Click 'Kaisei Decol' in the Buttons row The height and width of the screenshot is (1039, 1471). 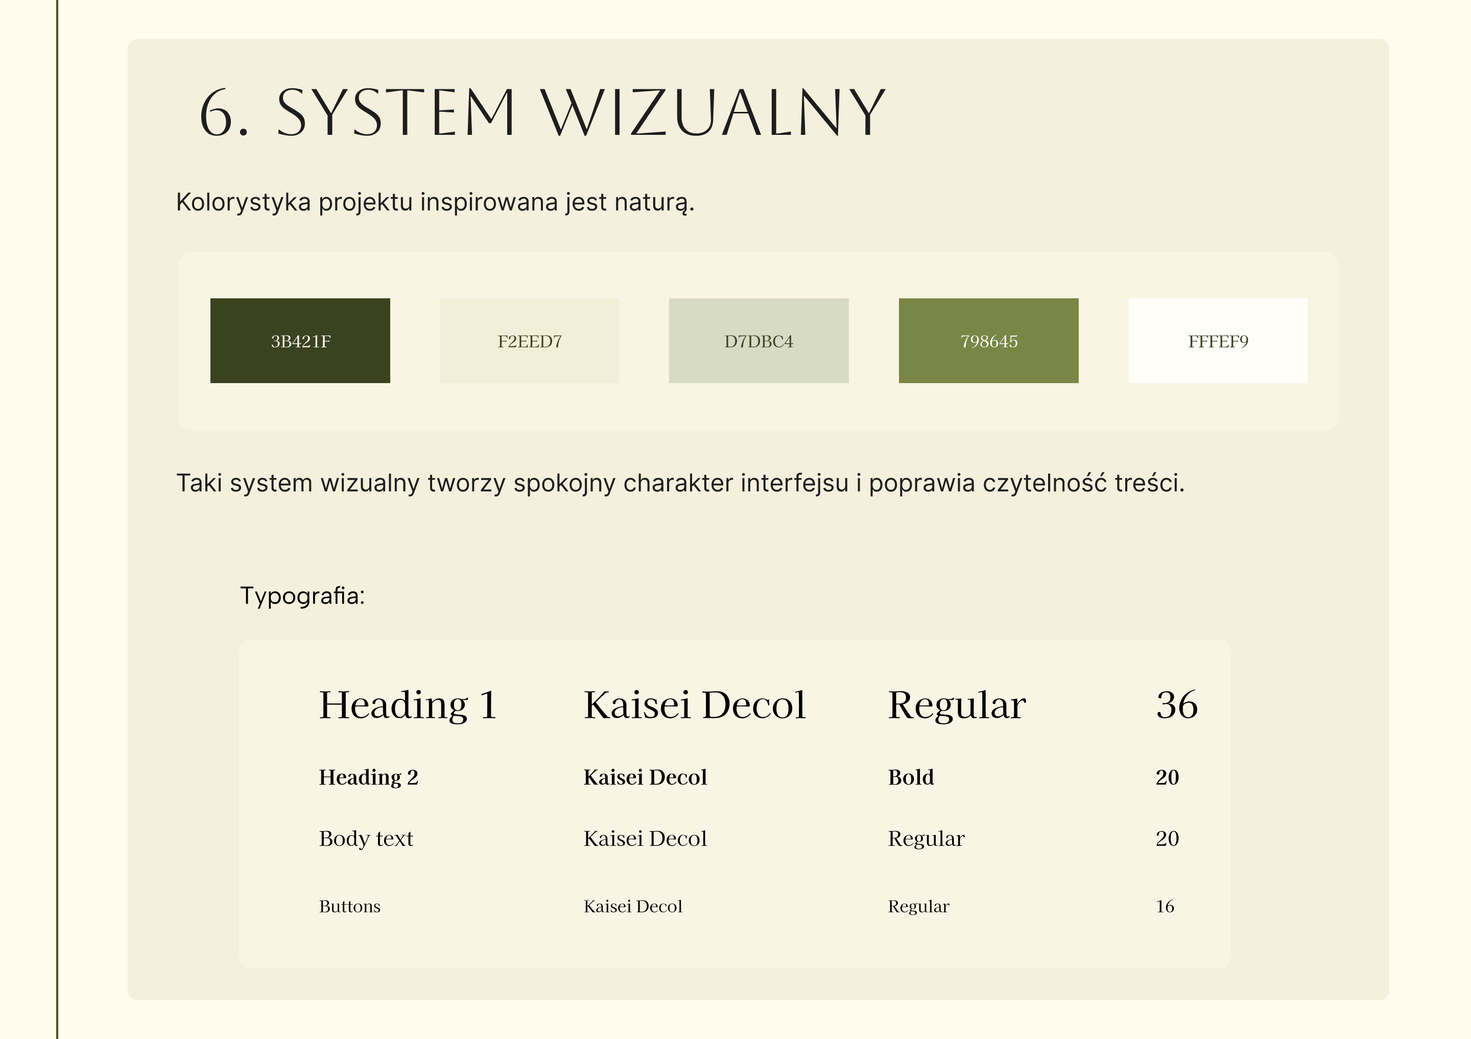(632, 906)
